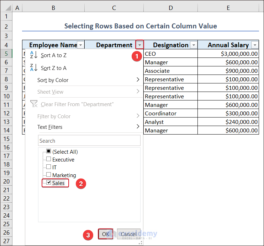This screenshot has height=246, width=264.
Task: Open the Annual Salary filter dropdown
Action: [254, 45]
